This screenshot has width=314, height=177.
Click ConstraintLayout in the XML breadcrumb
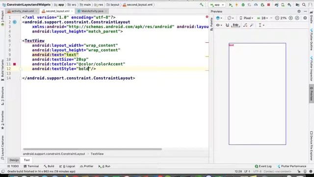point(54,154)
